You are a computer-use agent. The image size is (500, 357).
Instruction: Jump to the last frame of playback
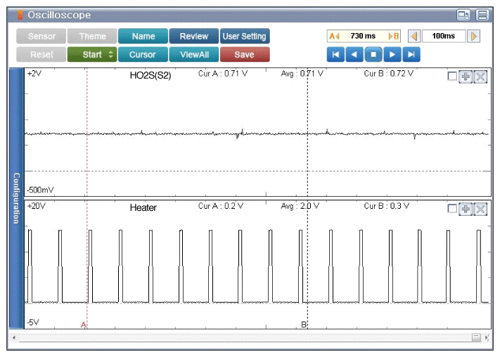pyautogui.click(x=412, y=54)
